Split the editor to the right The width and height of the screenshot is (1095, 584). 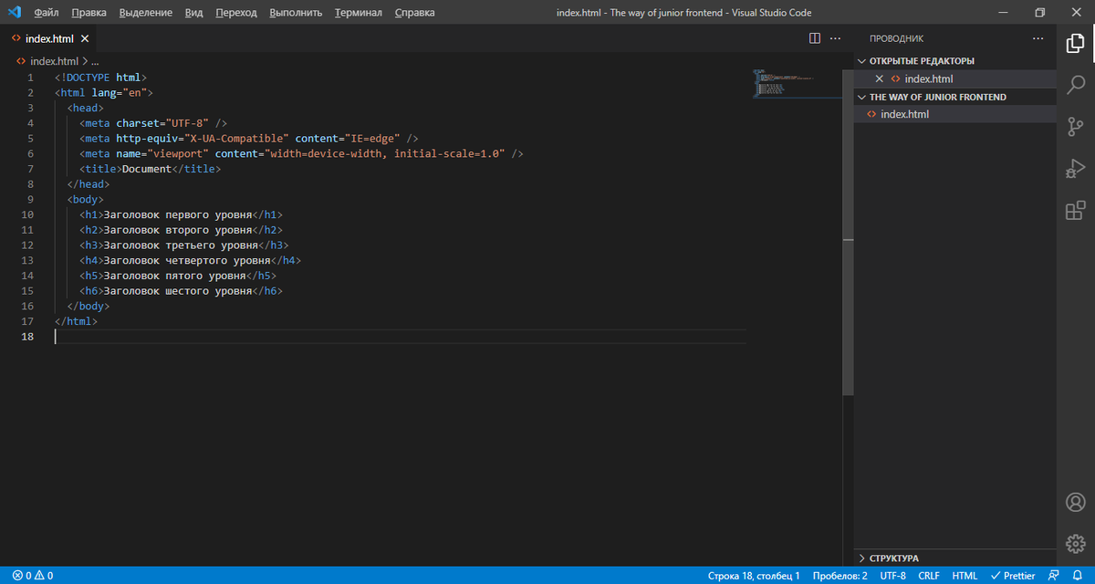(x=815, y=38)
